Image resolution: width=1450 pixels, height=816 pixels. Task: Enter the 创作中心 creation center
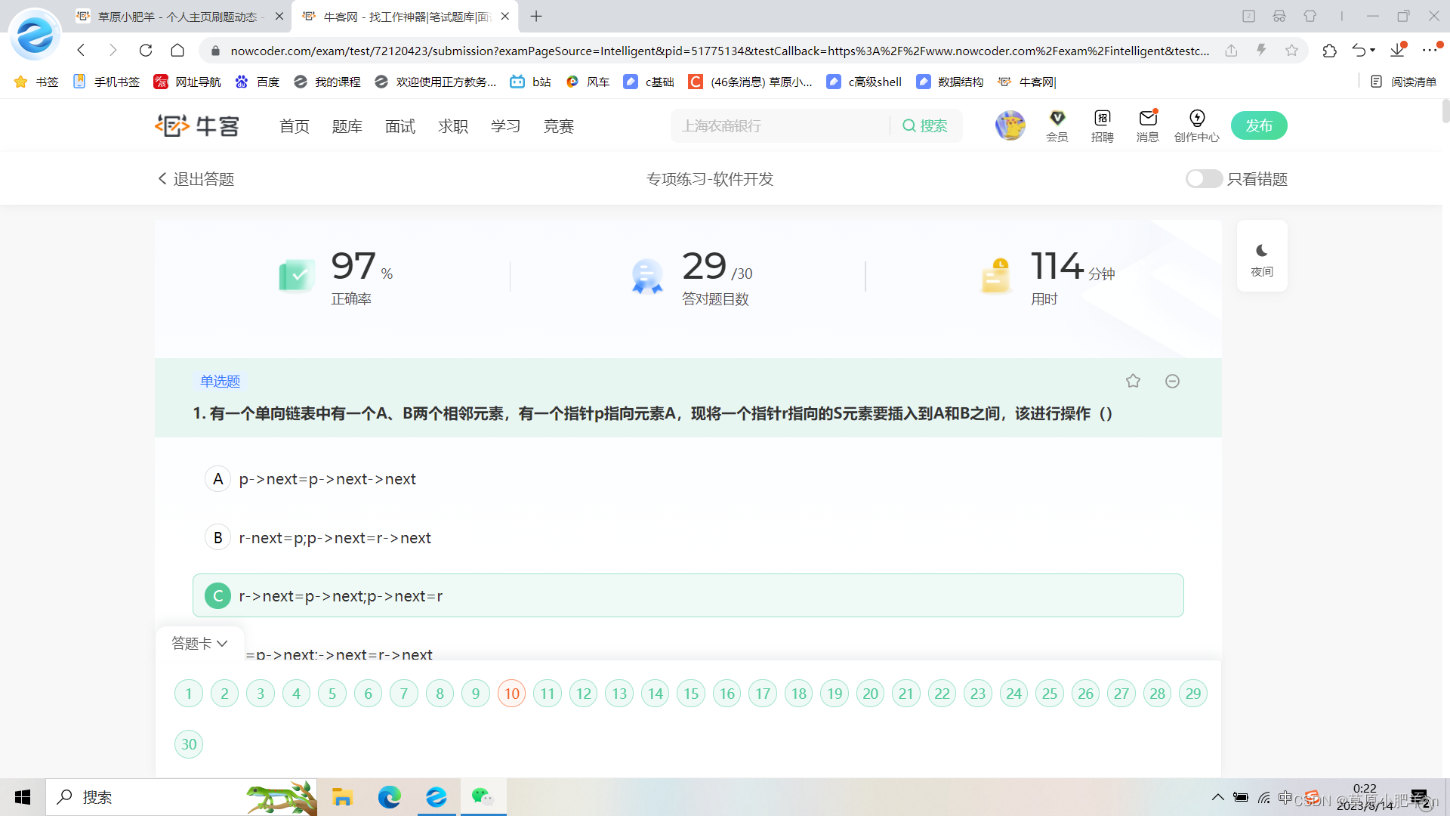[1196, 125]
